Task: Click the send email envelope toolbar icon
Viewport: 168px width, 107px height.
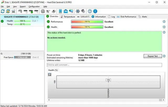Action: (x=65, y=11)
